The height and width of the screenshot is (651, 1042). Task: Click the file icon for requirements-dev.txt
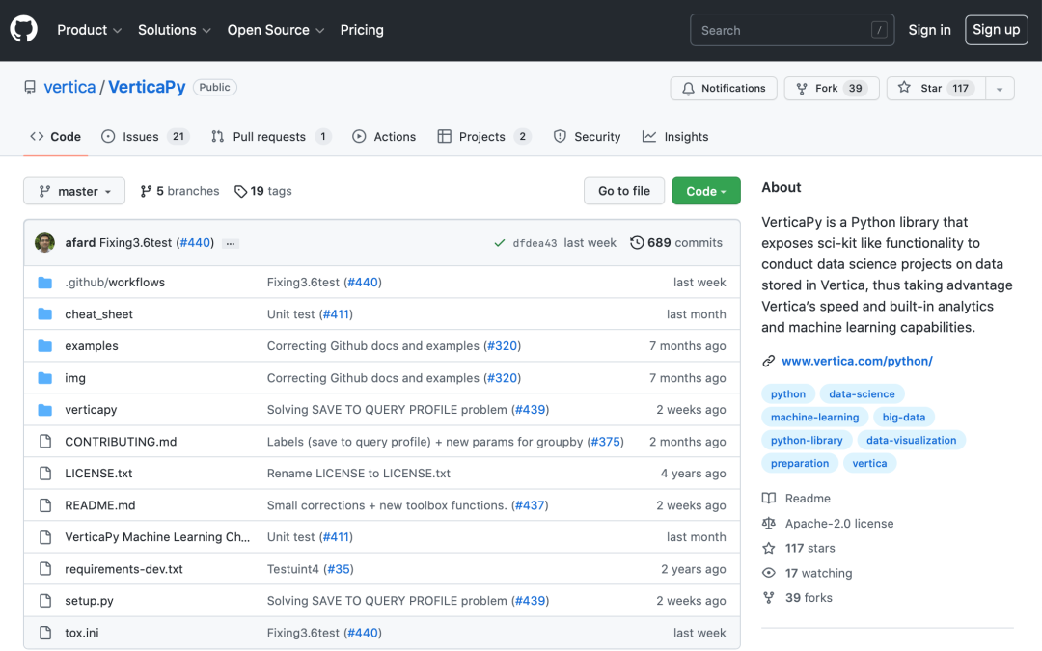(x=45, y=569)
